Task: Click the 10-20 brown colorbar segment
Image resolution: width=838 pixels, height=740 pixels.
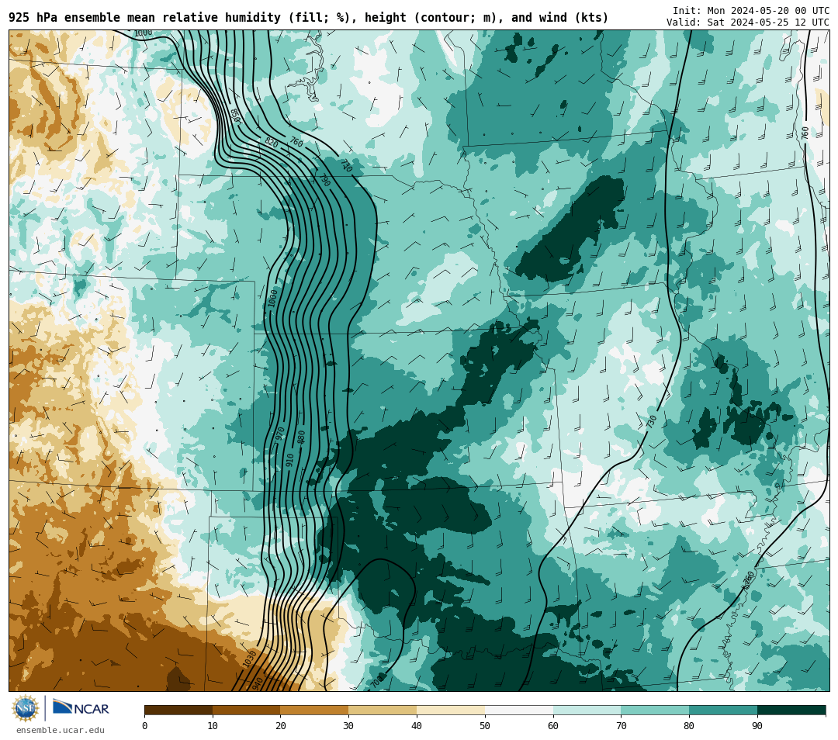Action: [247, 710]
